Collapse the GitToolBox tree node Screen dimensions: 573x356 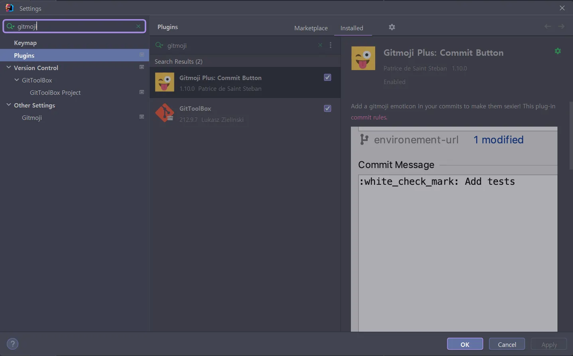[17, 80]
